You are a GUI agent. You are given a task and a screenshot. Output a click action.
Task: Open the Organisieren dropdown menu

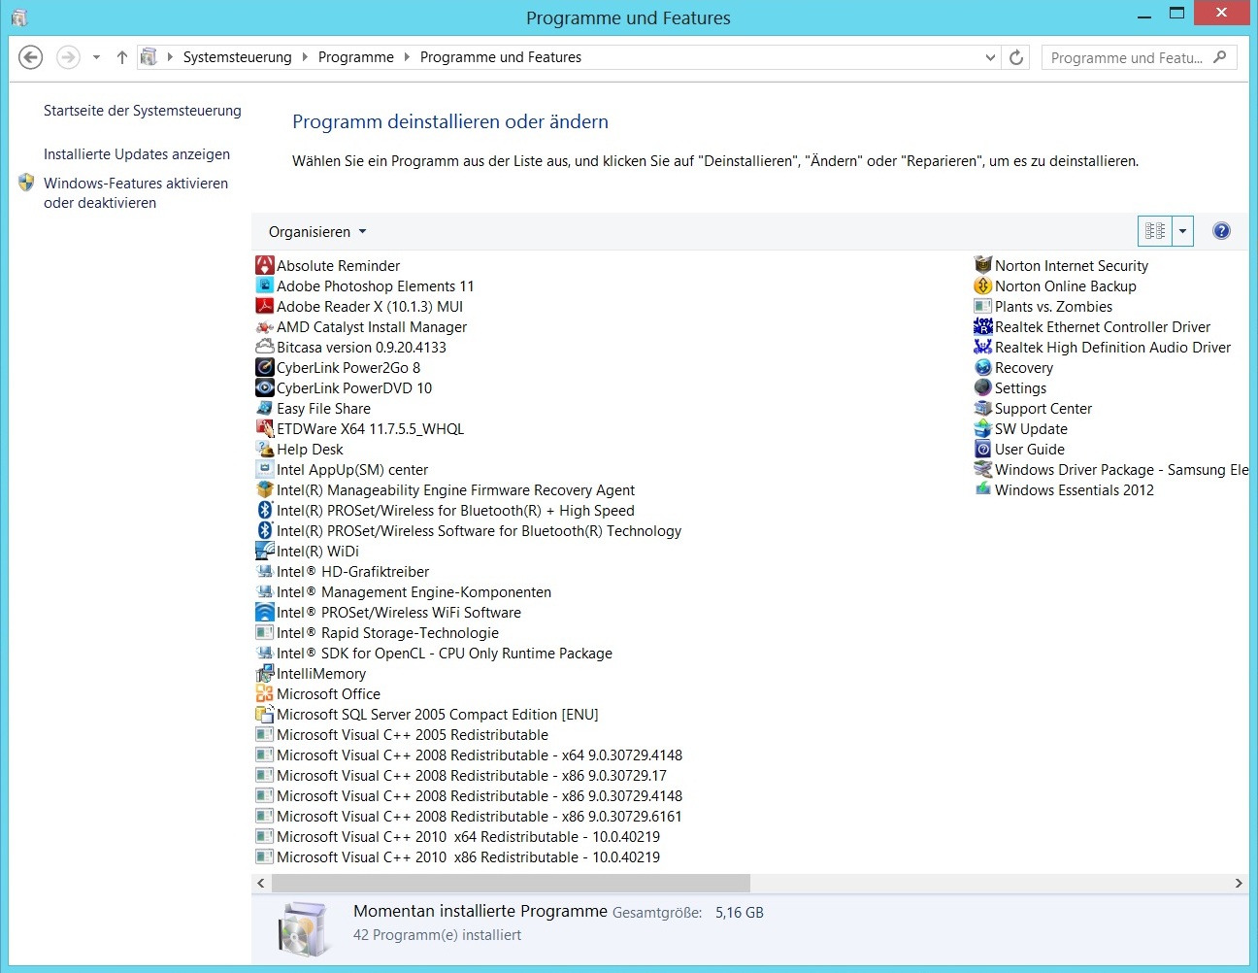pos(317,232)
